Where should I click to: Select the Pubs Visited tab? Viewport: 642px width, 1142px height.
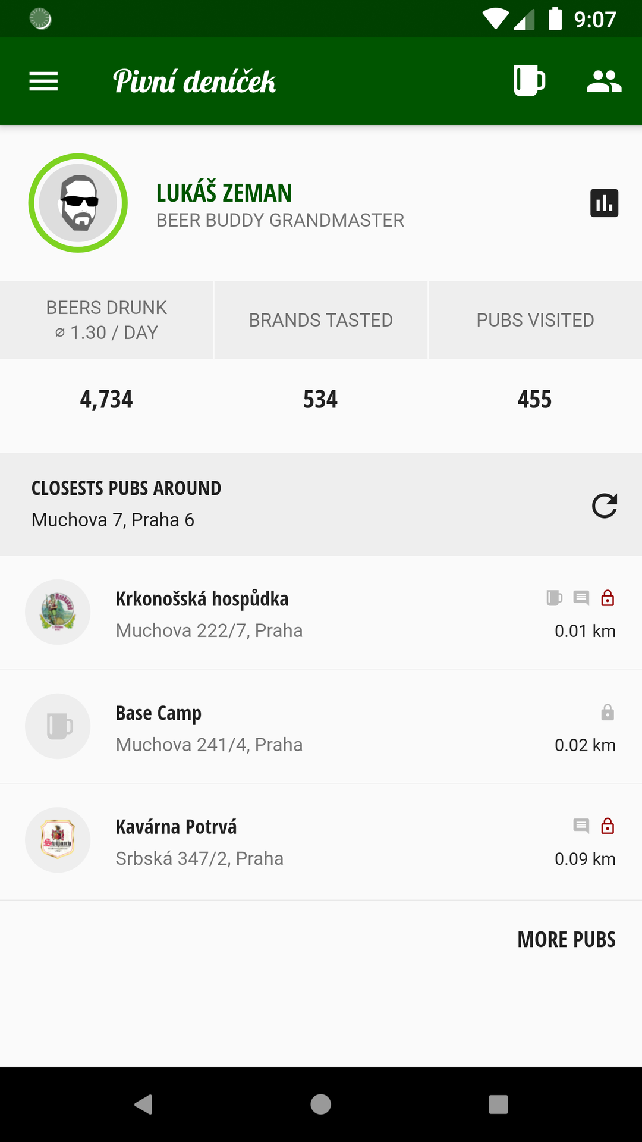pos(535,320)
